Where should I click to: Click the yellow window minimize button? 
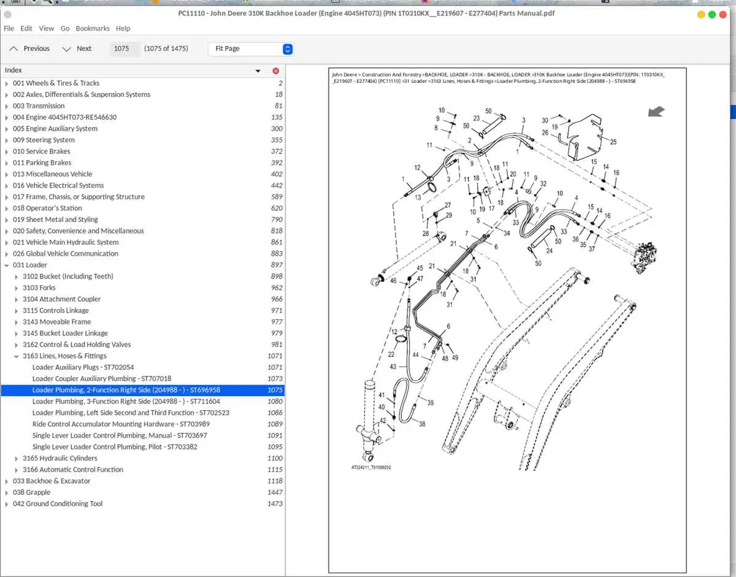point(701,15)
